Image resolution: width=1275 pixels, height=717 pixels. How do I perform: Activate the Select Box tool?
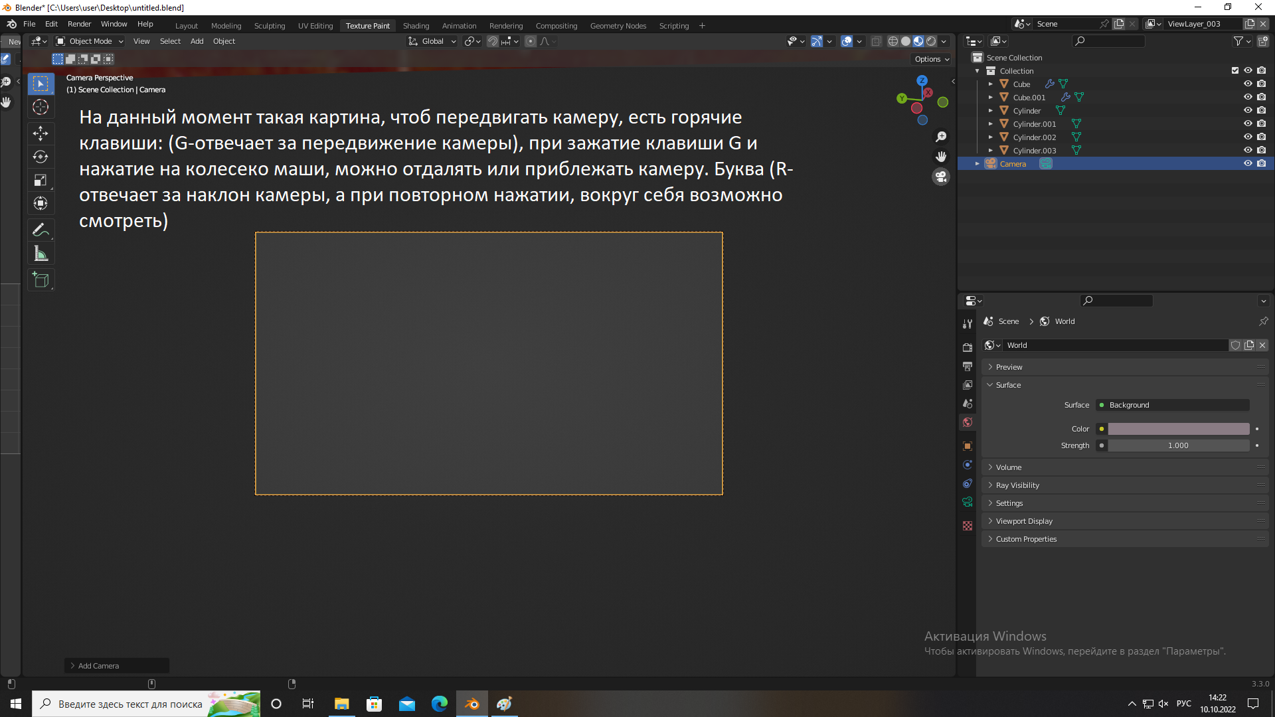tap(41, 84)
